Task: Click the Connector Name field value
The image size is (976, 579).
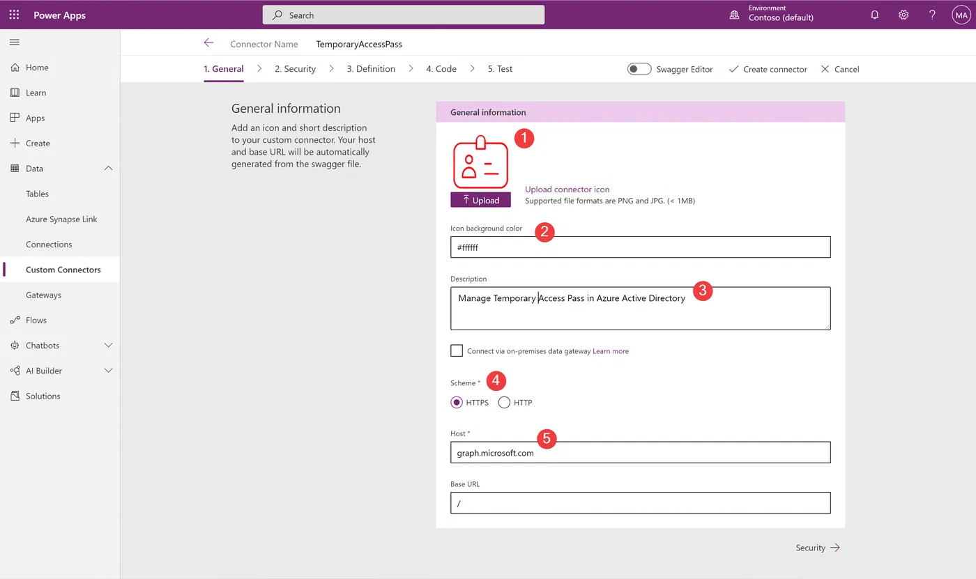Action: [x=359, y=44]
